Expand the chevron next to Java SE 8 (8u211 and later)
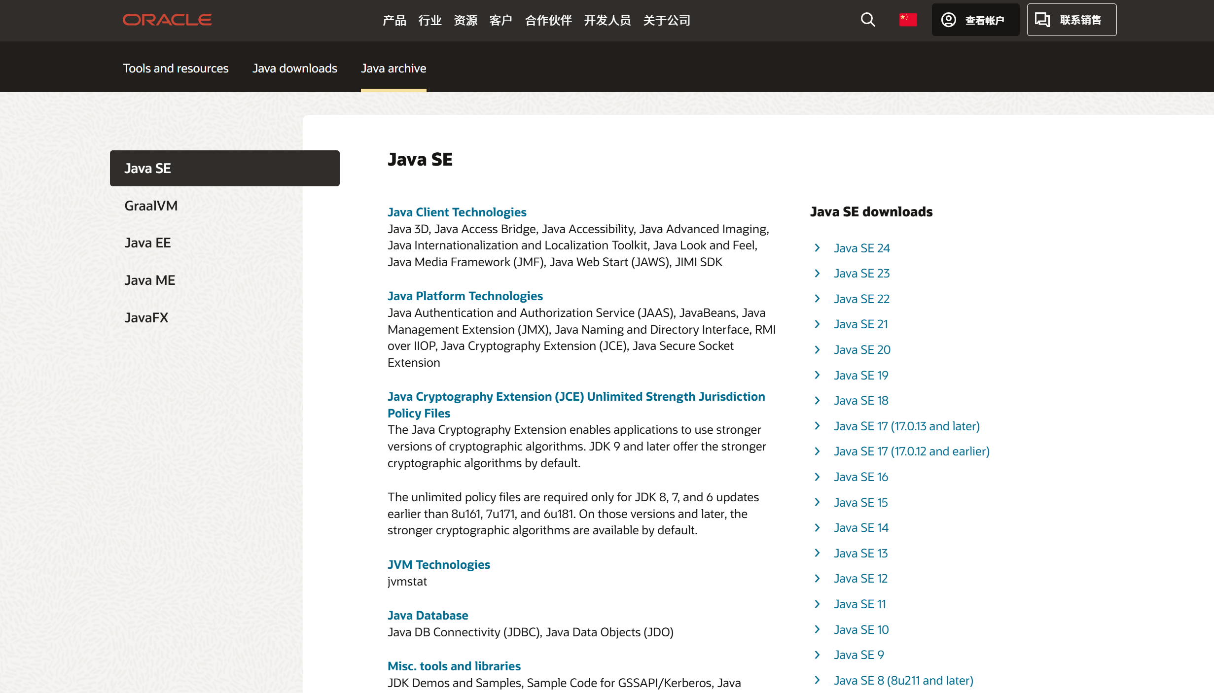The width and height of the screenshot is (1214, 693). pos(817,680)
